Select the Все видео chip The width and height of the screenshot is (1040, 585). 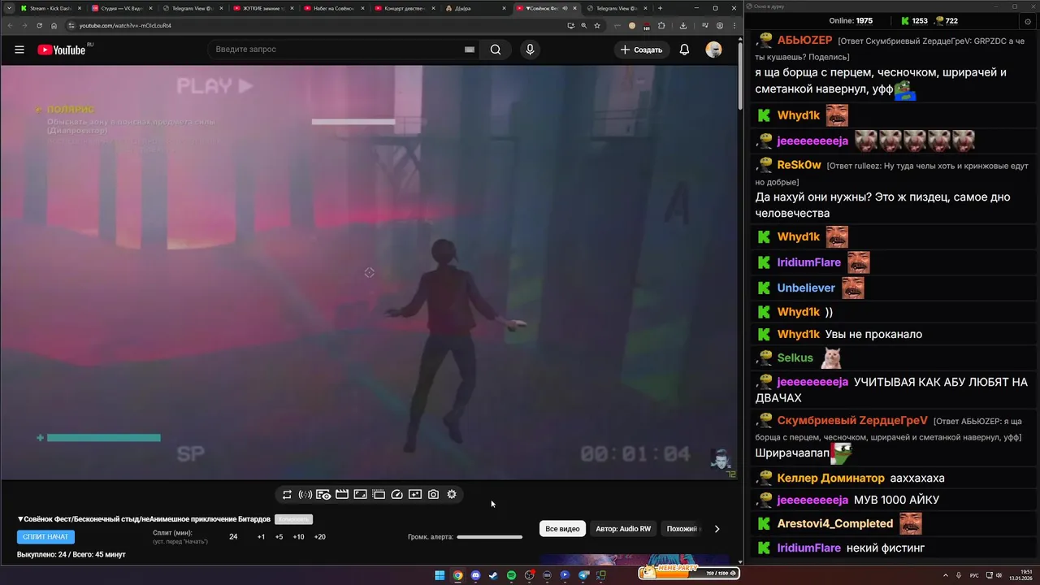tap(562, 529)
